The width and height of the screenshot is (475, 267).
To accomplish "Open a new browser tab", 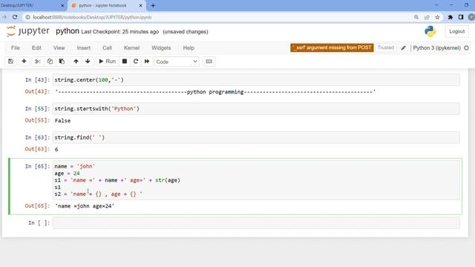I will coord(153,5).
